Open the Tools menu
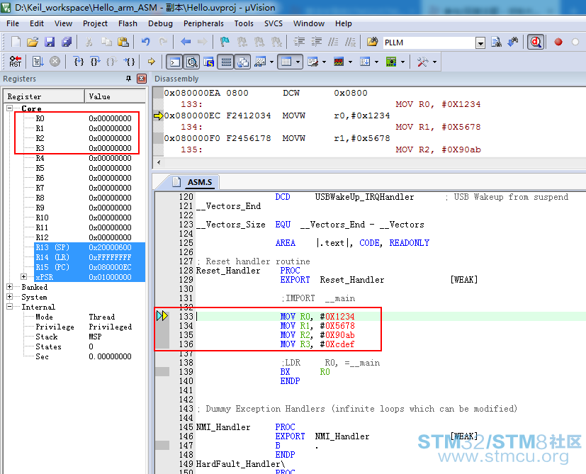586x474 pixels. click(x=244, y=23)
